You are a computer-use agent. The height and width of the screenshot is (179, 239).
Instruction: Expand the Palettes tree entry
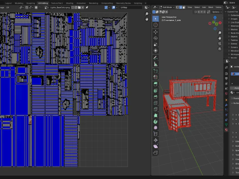click(229, 40)
